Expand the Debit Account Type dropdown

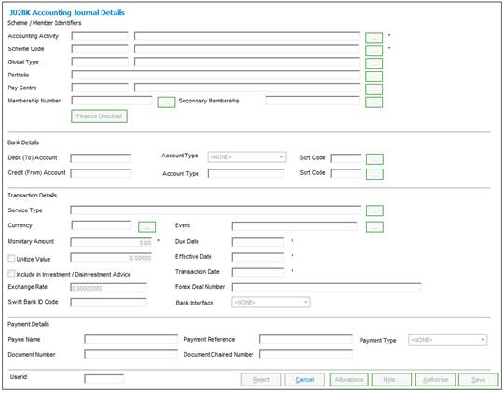tap(247, 157)
